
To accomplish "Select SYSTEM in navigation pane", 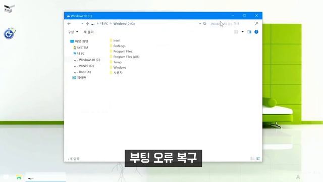I will pyautogui.click(x=81, y=48).
